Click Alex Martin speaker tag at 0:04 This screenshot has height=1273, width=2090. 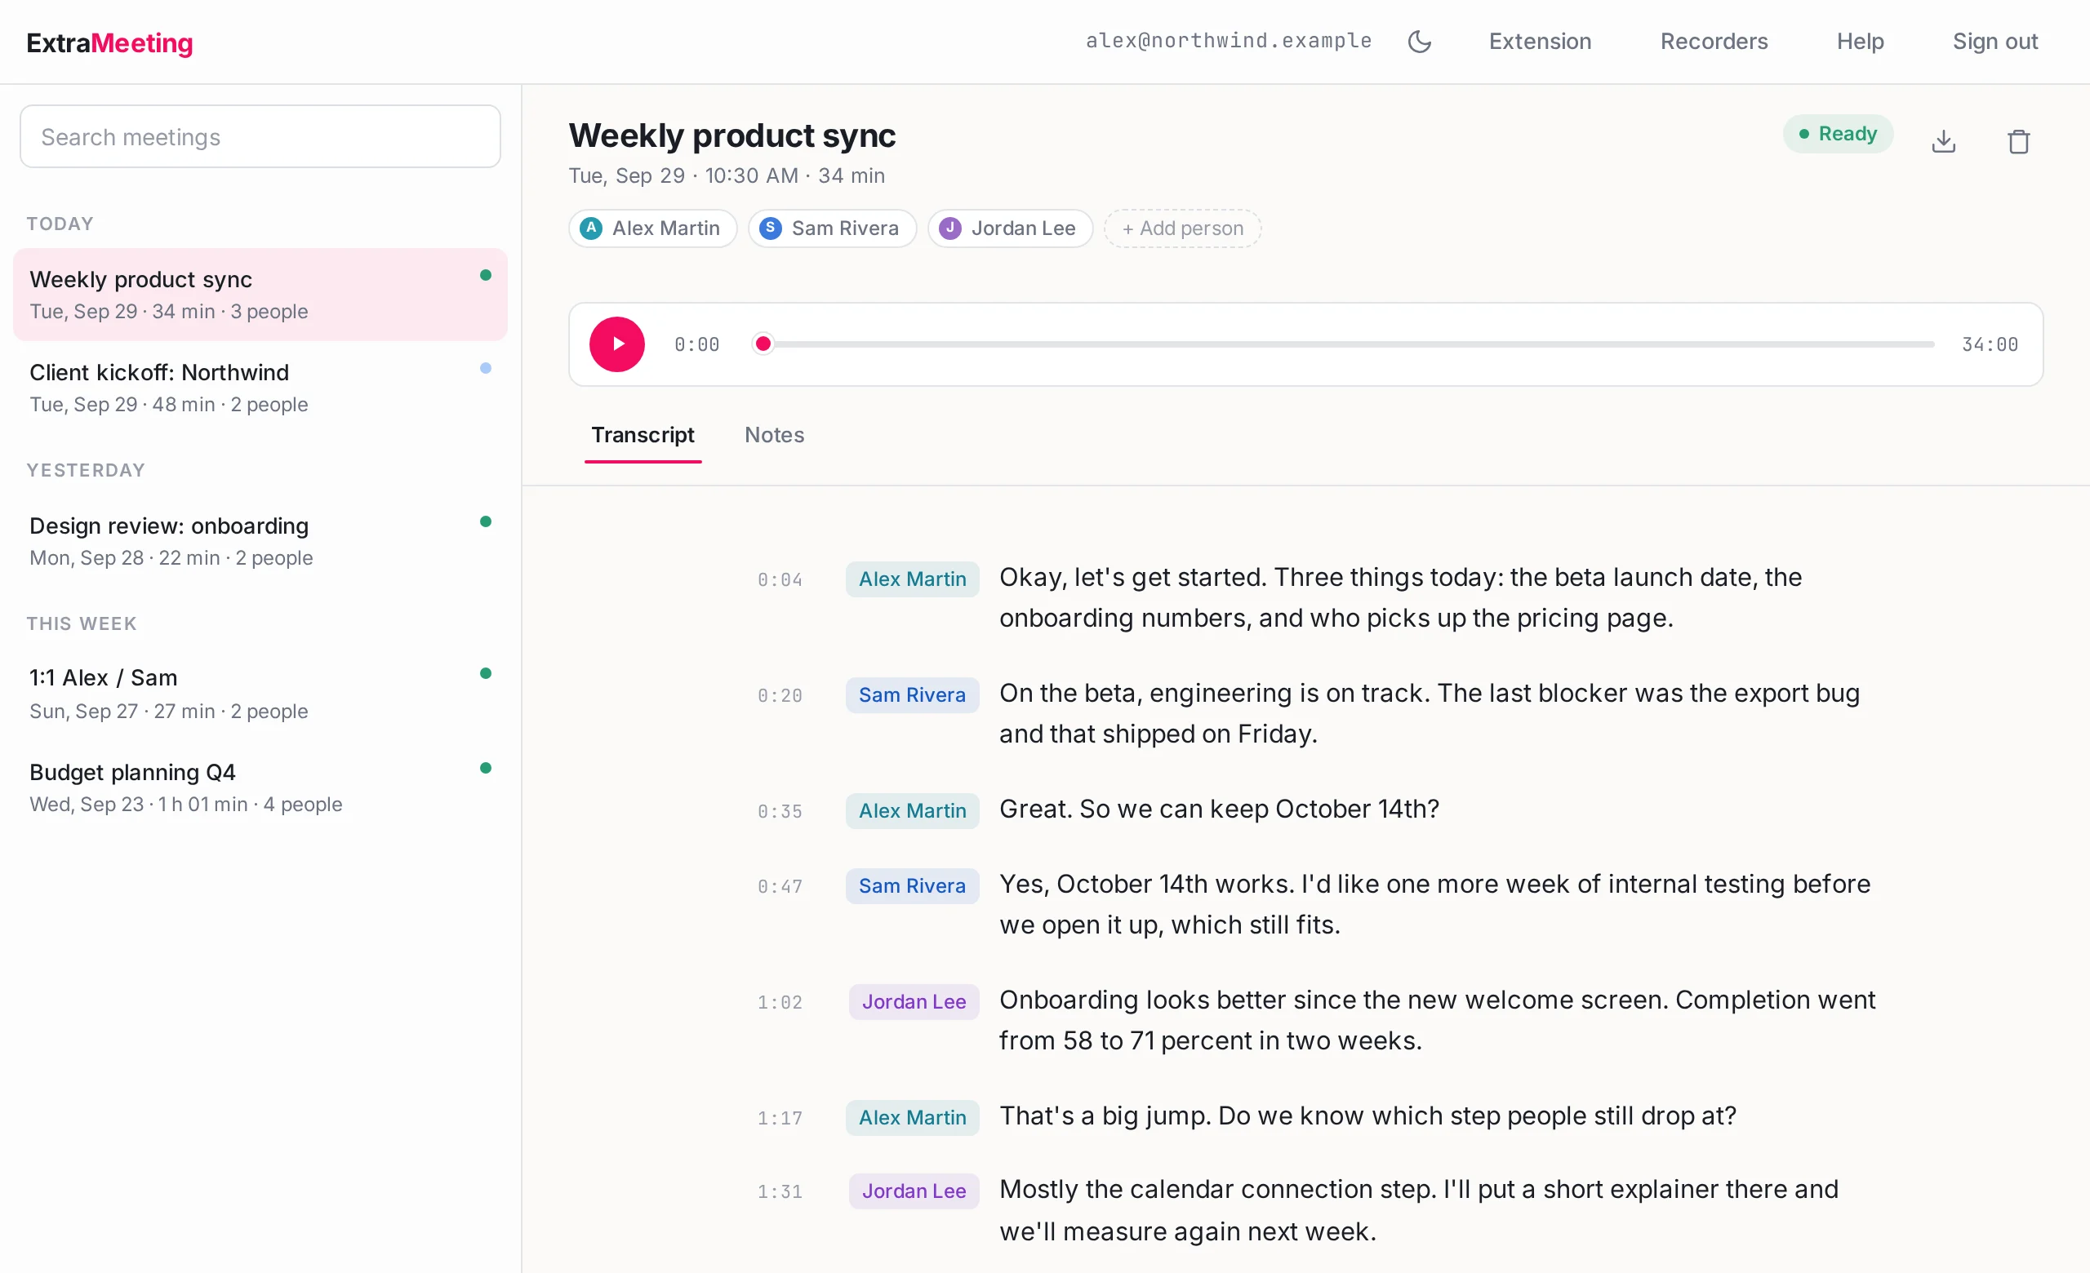click(x=912, y=579)
